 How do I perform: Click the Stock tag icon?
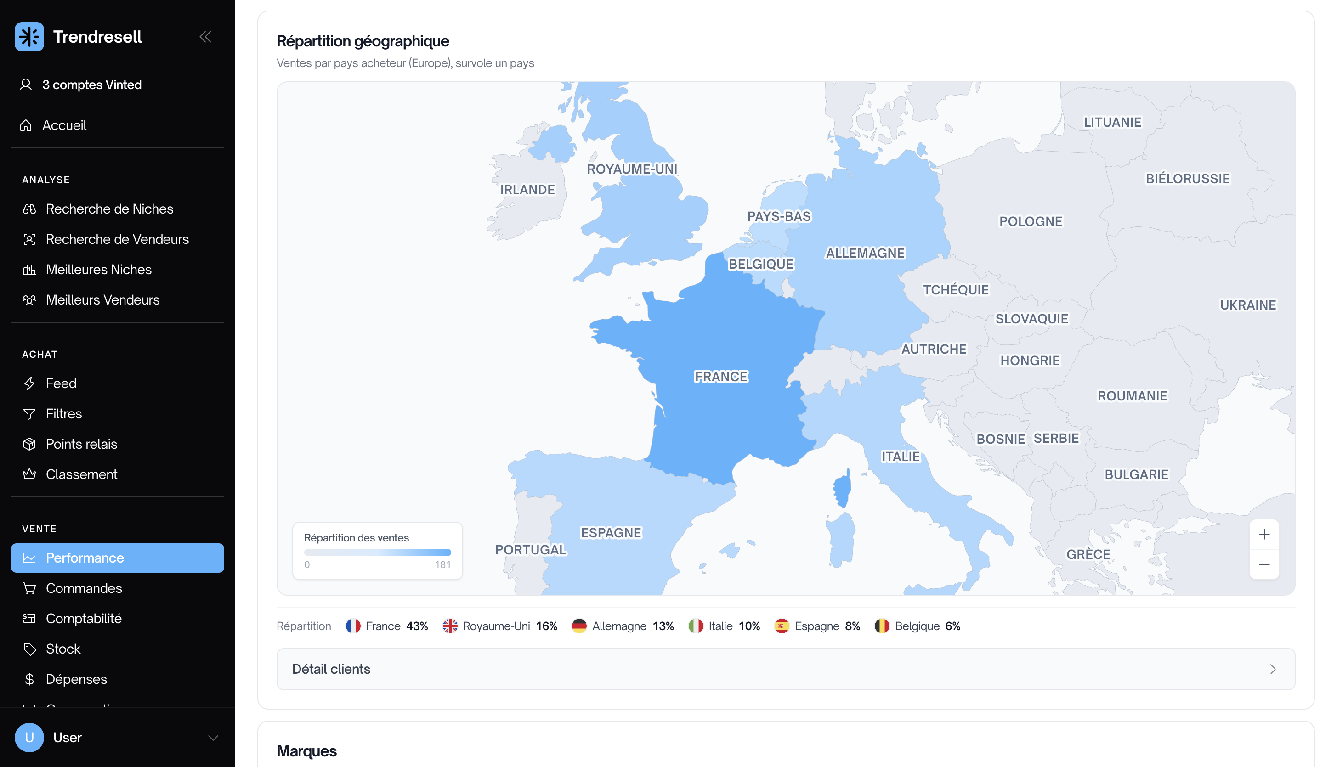coord(29,649)
